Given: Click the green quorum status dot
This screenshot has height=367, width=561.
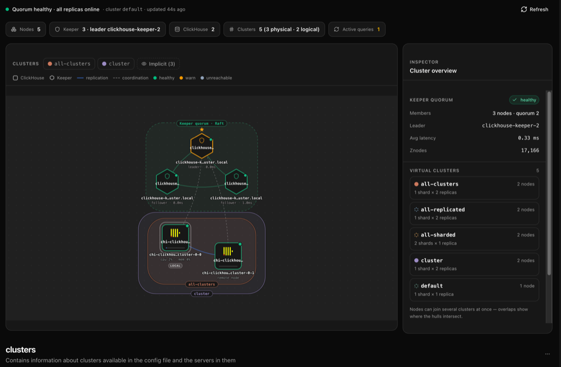Looking at the screenshot, I should click(x=7, y=9).
